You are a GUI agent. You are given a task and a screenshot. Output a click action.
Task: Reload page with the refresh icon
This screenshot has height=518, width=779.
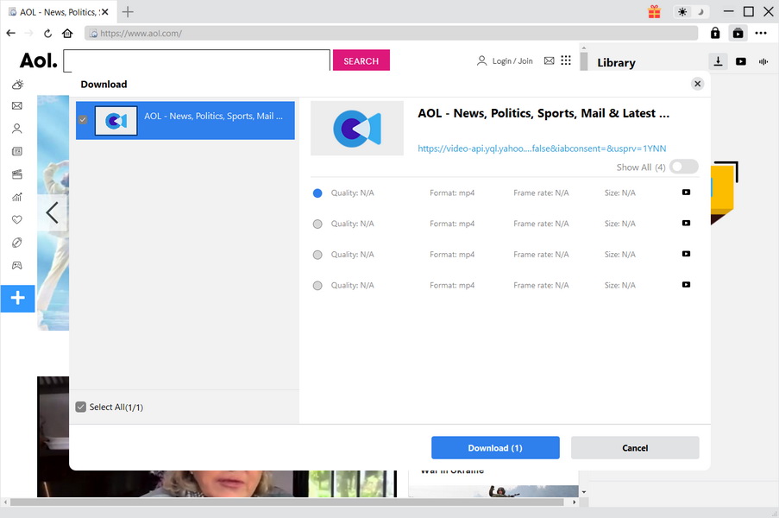[x=48, y=33]
